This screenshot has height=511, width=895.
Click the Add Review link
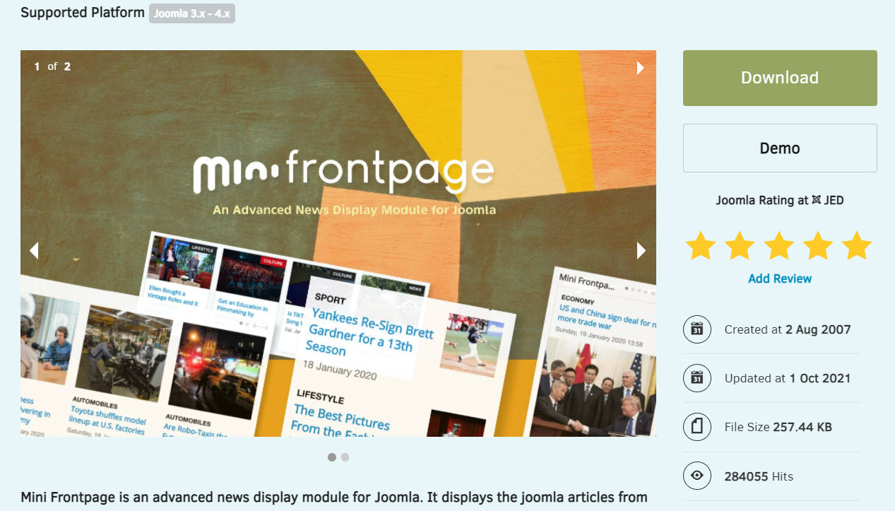tap(780, 278)
